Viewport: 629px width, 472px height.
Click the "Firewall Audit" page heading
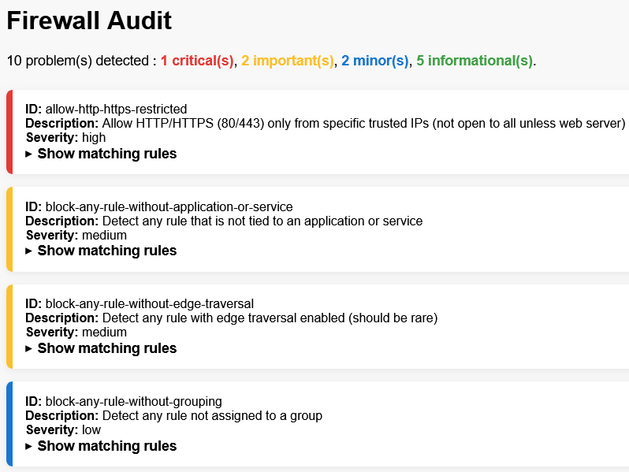coord(89,21)
